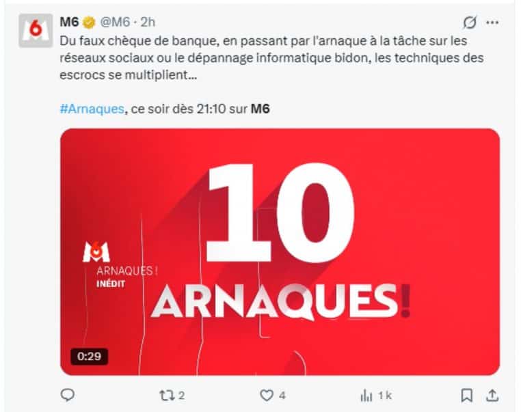Screen dimensions: 521x412
Task: Click the like count 4
Action: pyautogui.click(x=282, y=396)
